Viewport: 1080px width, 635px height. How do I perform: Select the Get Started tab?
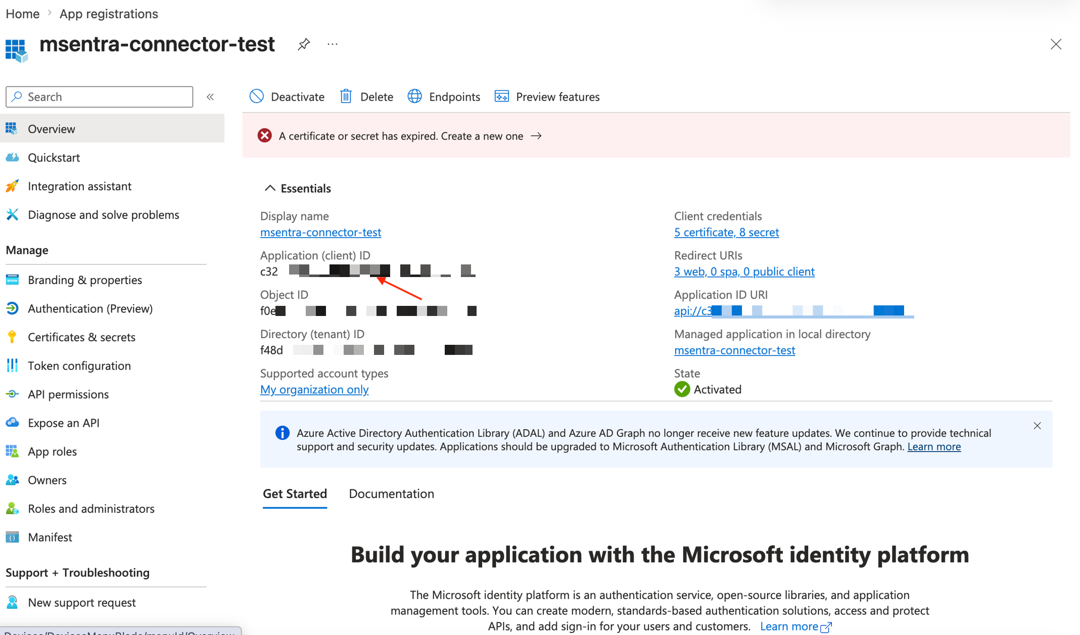point(295,493)
